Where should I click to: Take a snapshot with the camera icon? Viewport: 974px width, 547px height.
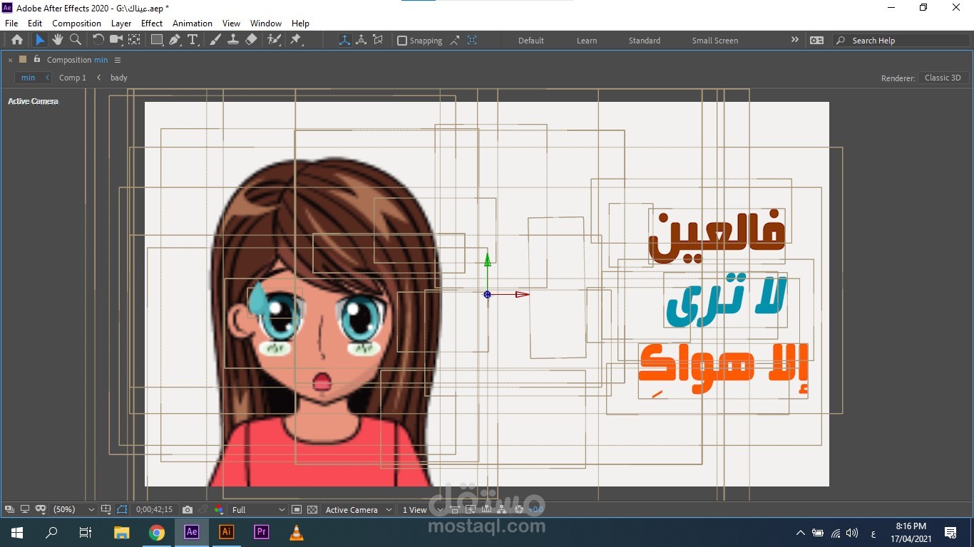pyautogui.click(x=187, y=509)
